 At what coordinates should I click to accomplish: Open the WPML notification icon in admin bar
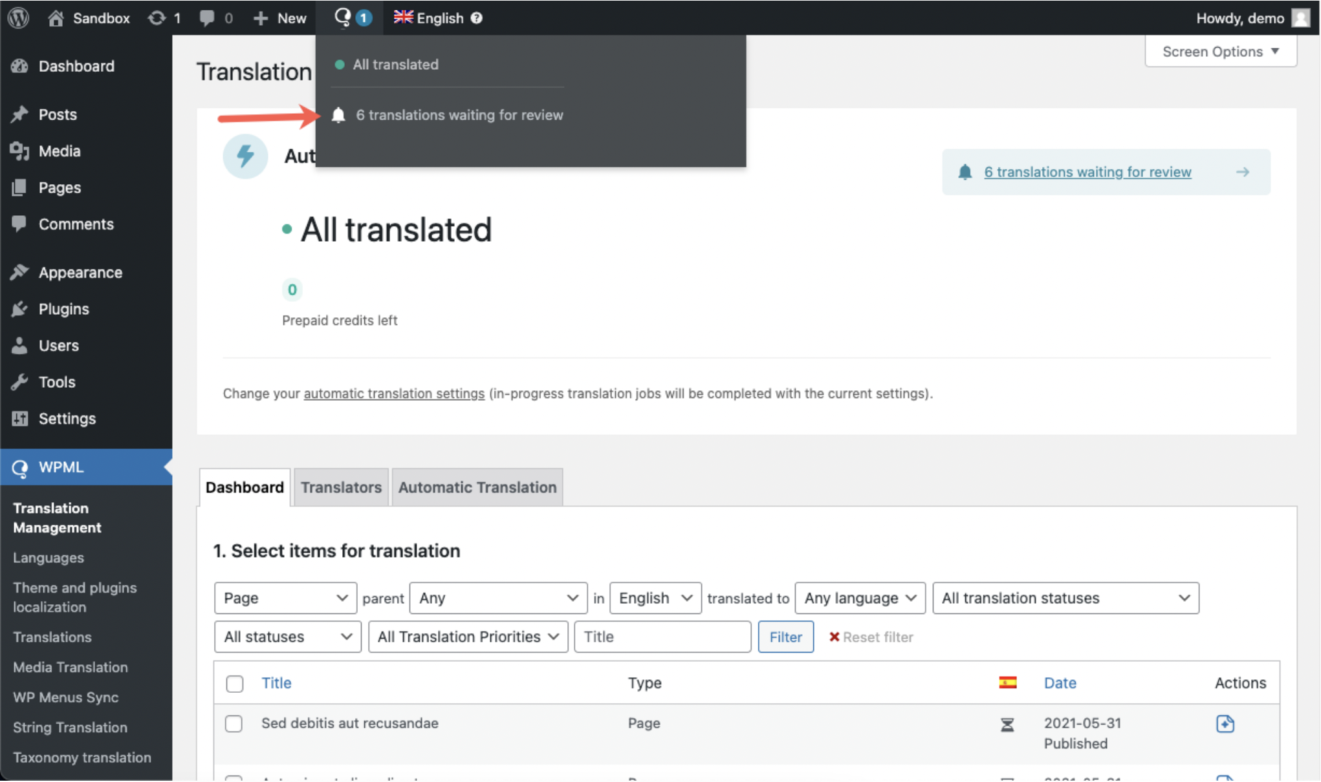[343, 17]
